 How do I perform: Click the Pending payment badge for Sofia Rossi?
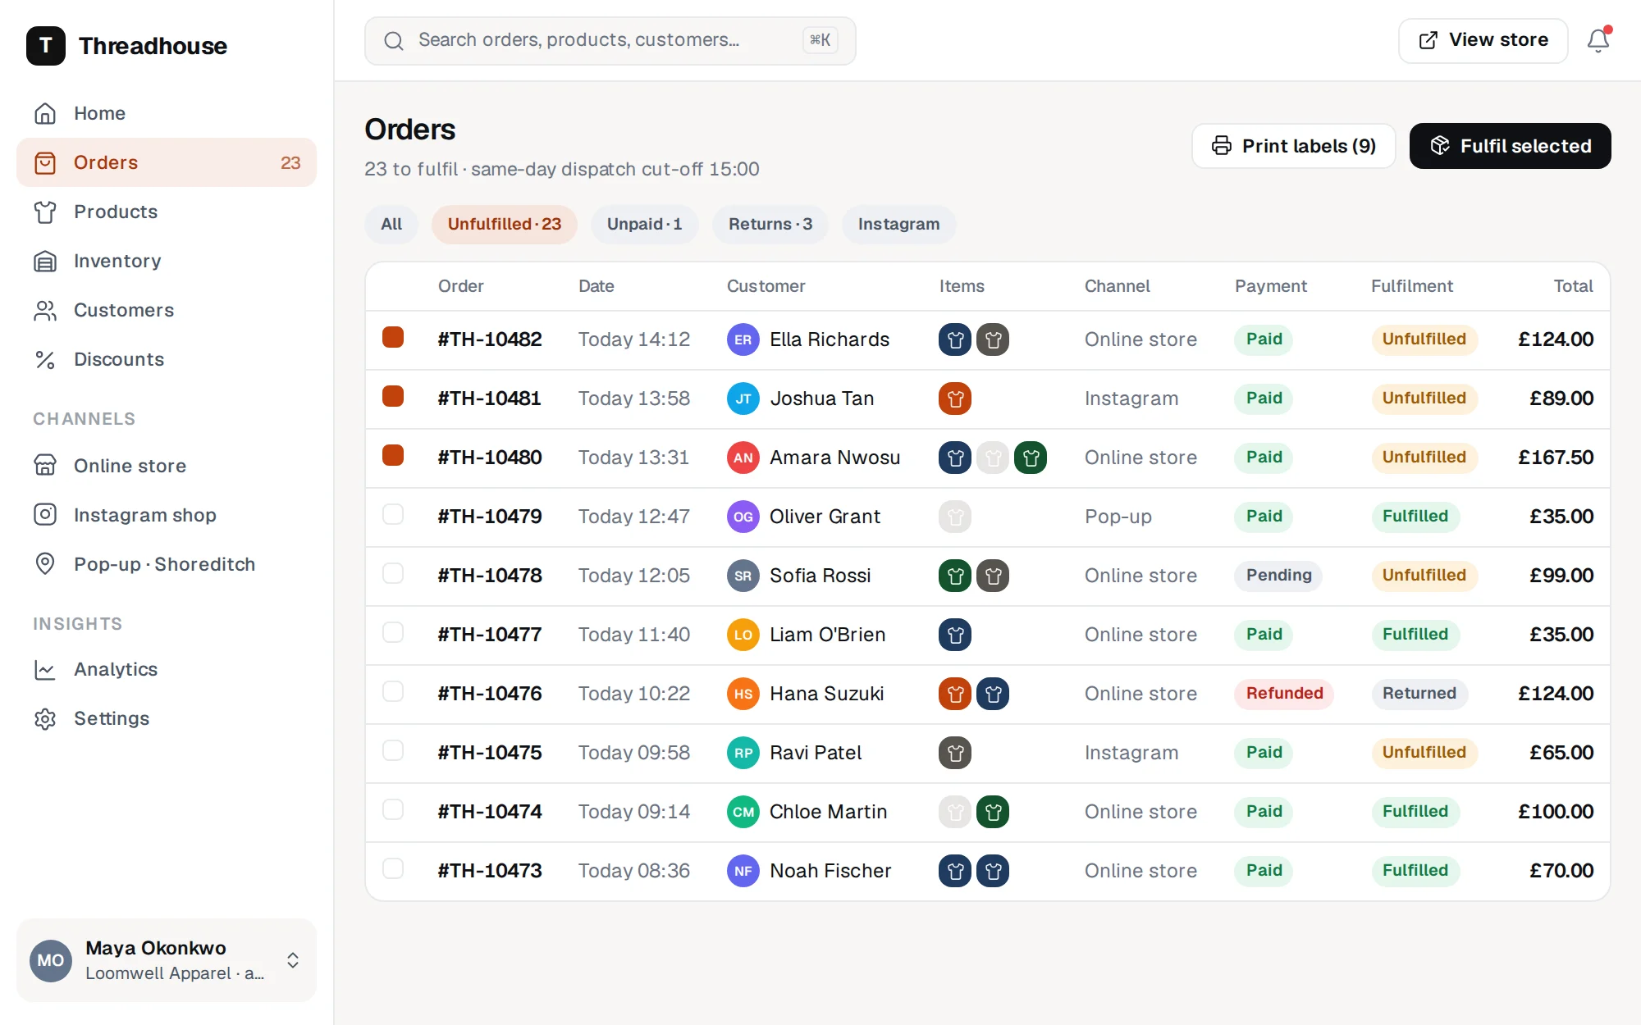click(x=1278, y=576)
